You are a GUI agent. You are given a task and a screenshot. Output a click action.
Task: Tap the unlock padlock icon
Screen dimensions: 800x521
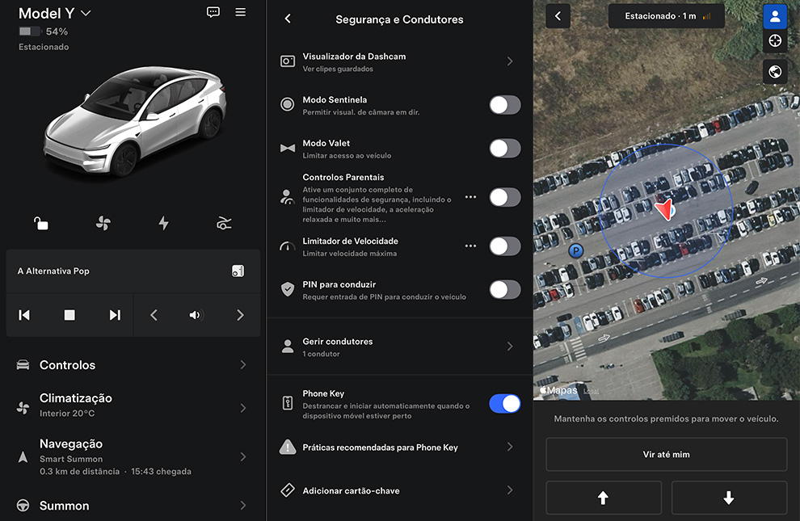pos(40,224)
